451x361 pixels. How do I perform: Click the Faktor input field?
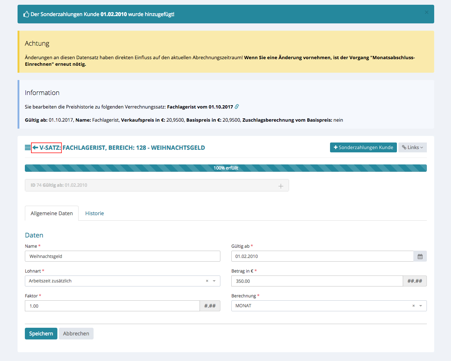tap(112, 306)
